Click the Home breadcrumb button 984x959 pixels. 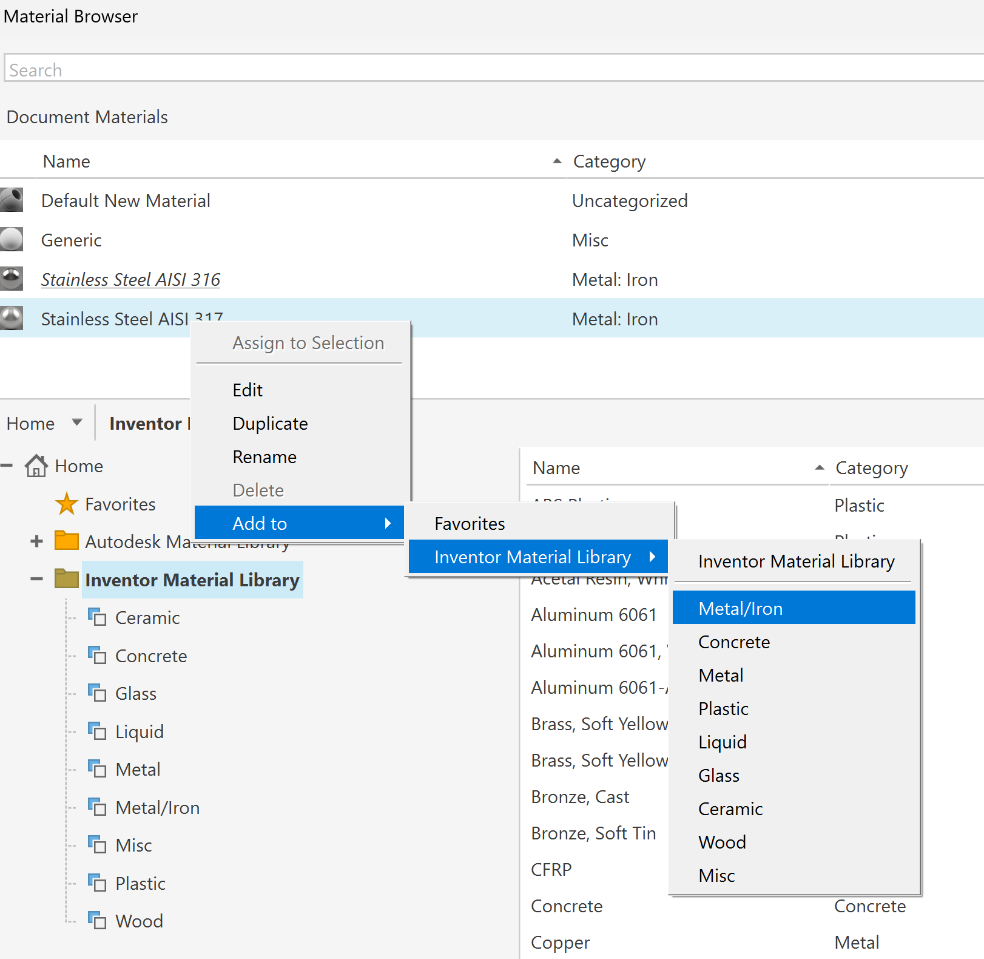[31, 423]
